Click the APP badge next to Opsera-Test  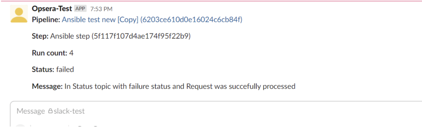80,9
